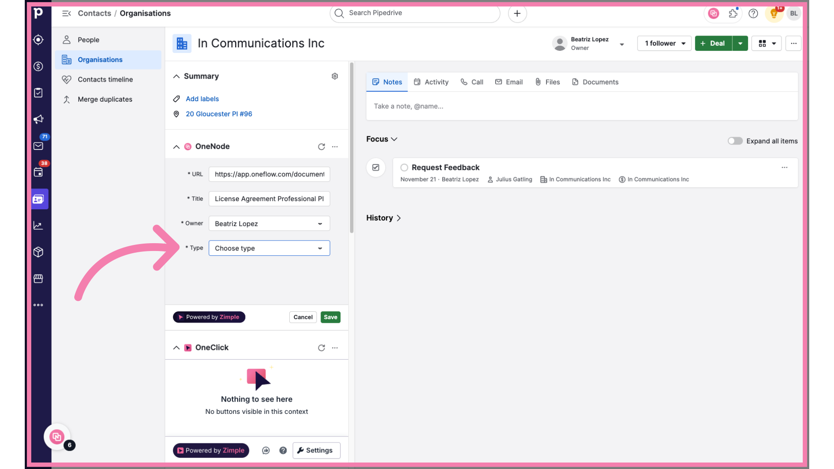The image size is (834, 469).
Task: Refresh the OneClick panel
Action: click(x=321, y=348)
